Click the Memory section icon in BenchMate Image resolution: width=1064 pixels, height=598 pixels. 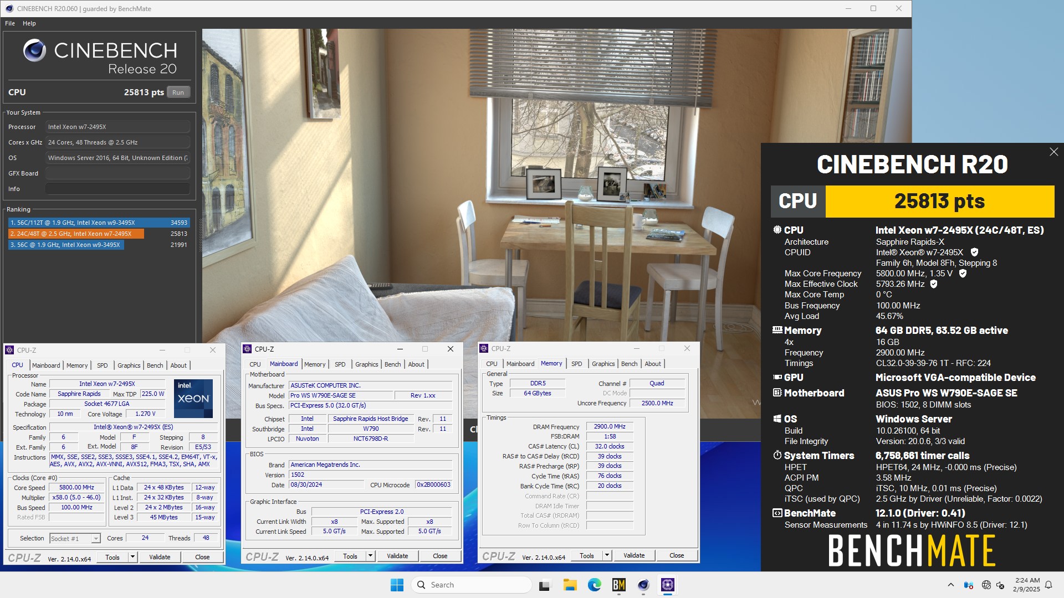tap(777, 330)
